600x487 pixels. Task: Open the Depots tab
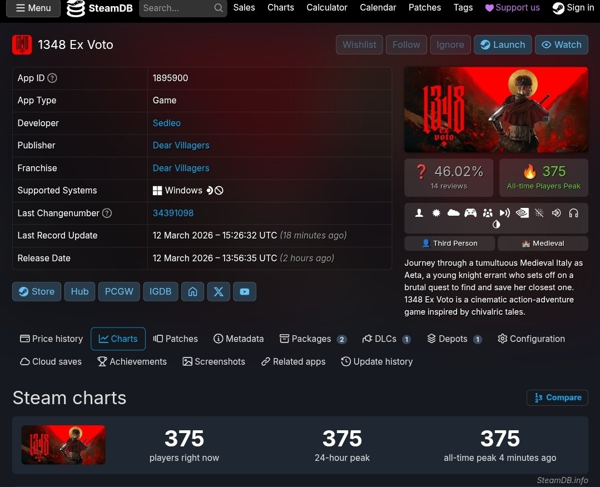454,339
